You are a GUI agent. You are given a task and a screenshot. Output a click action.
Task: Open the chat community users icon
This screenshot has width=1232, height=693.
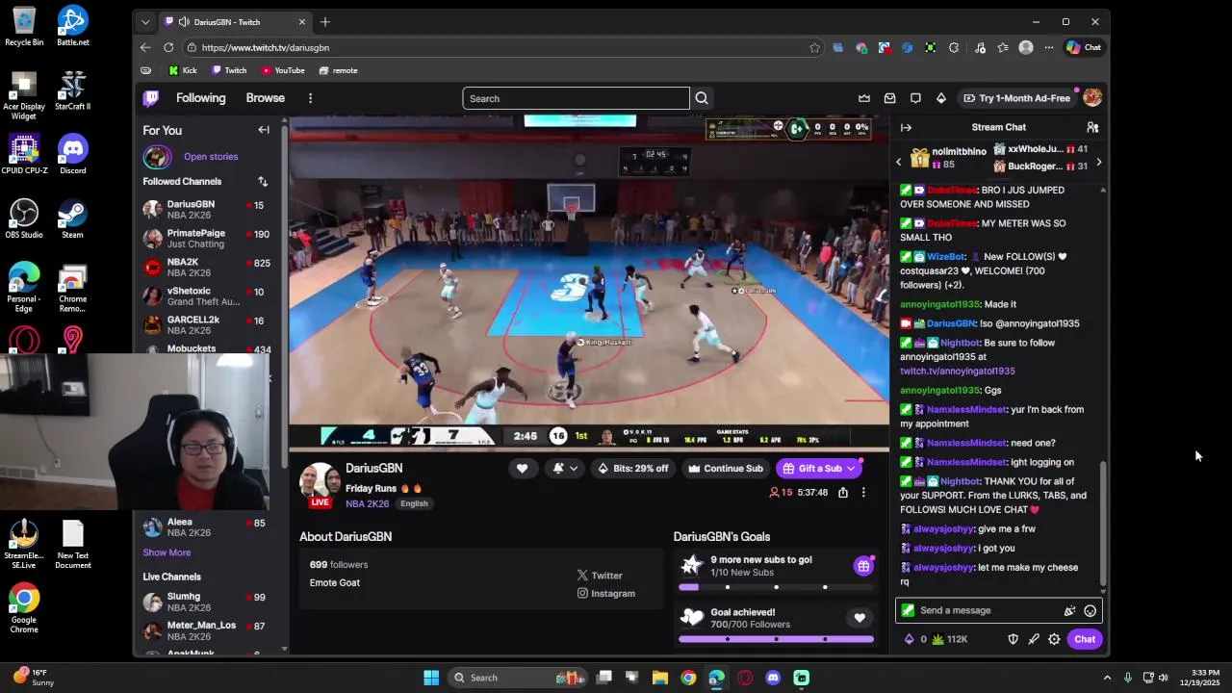pyautogui.click(x=1092, y=127)
